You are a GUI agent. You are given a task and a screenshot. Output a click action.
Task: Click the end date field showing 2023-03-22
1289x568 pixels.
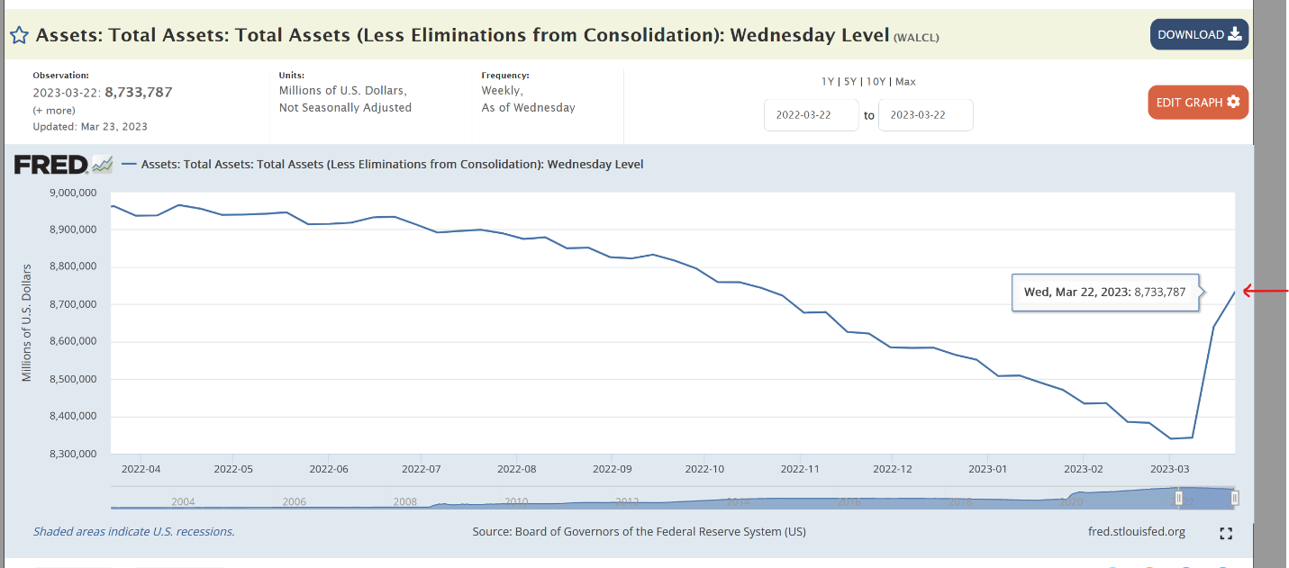pos(925,115)
